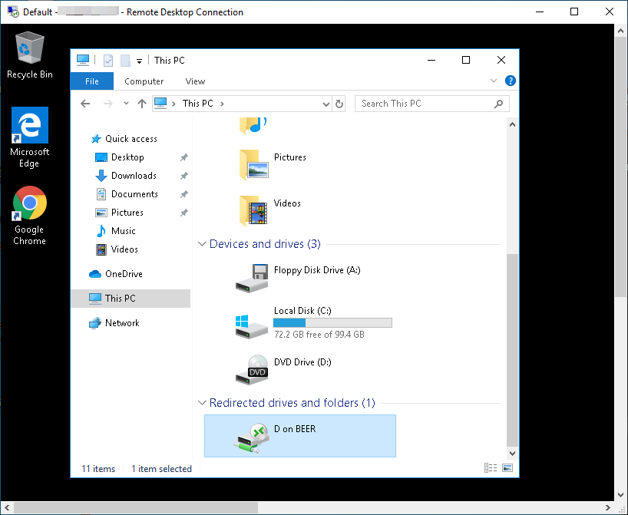Open the Computer ribbon tab
The width and height of the screenshot is (628, 515).
(144, 81)
